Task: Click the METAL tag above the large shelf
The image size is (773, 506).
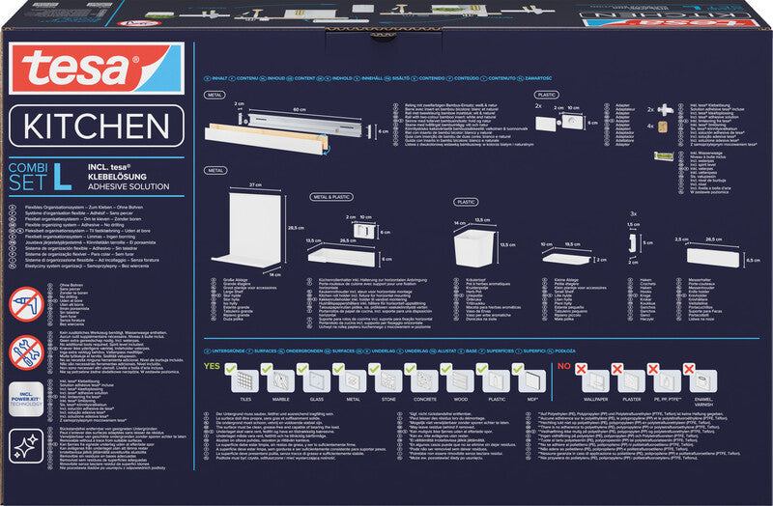Action: [215, 171]
